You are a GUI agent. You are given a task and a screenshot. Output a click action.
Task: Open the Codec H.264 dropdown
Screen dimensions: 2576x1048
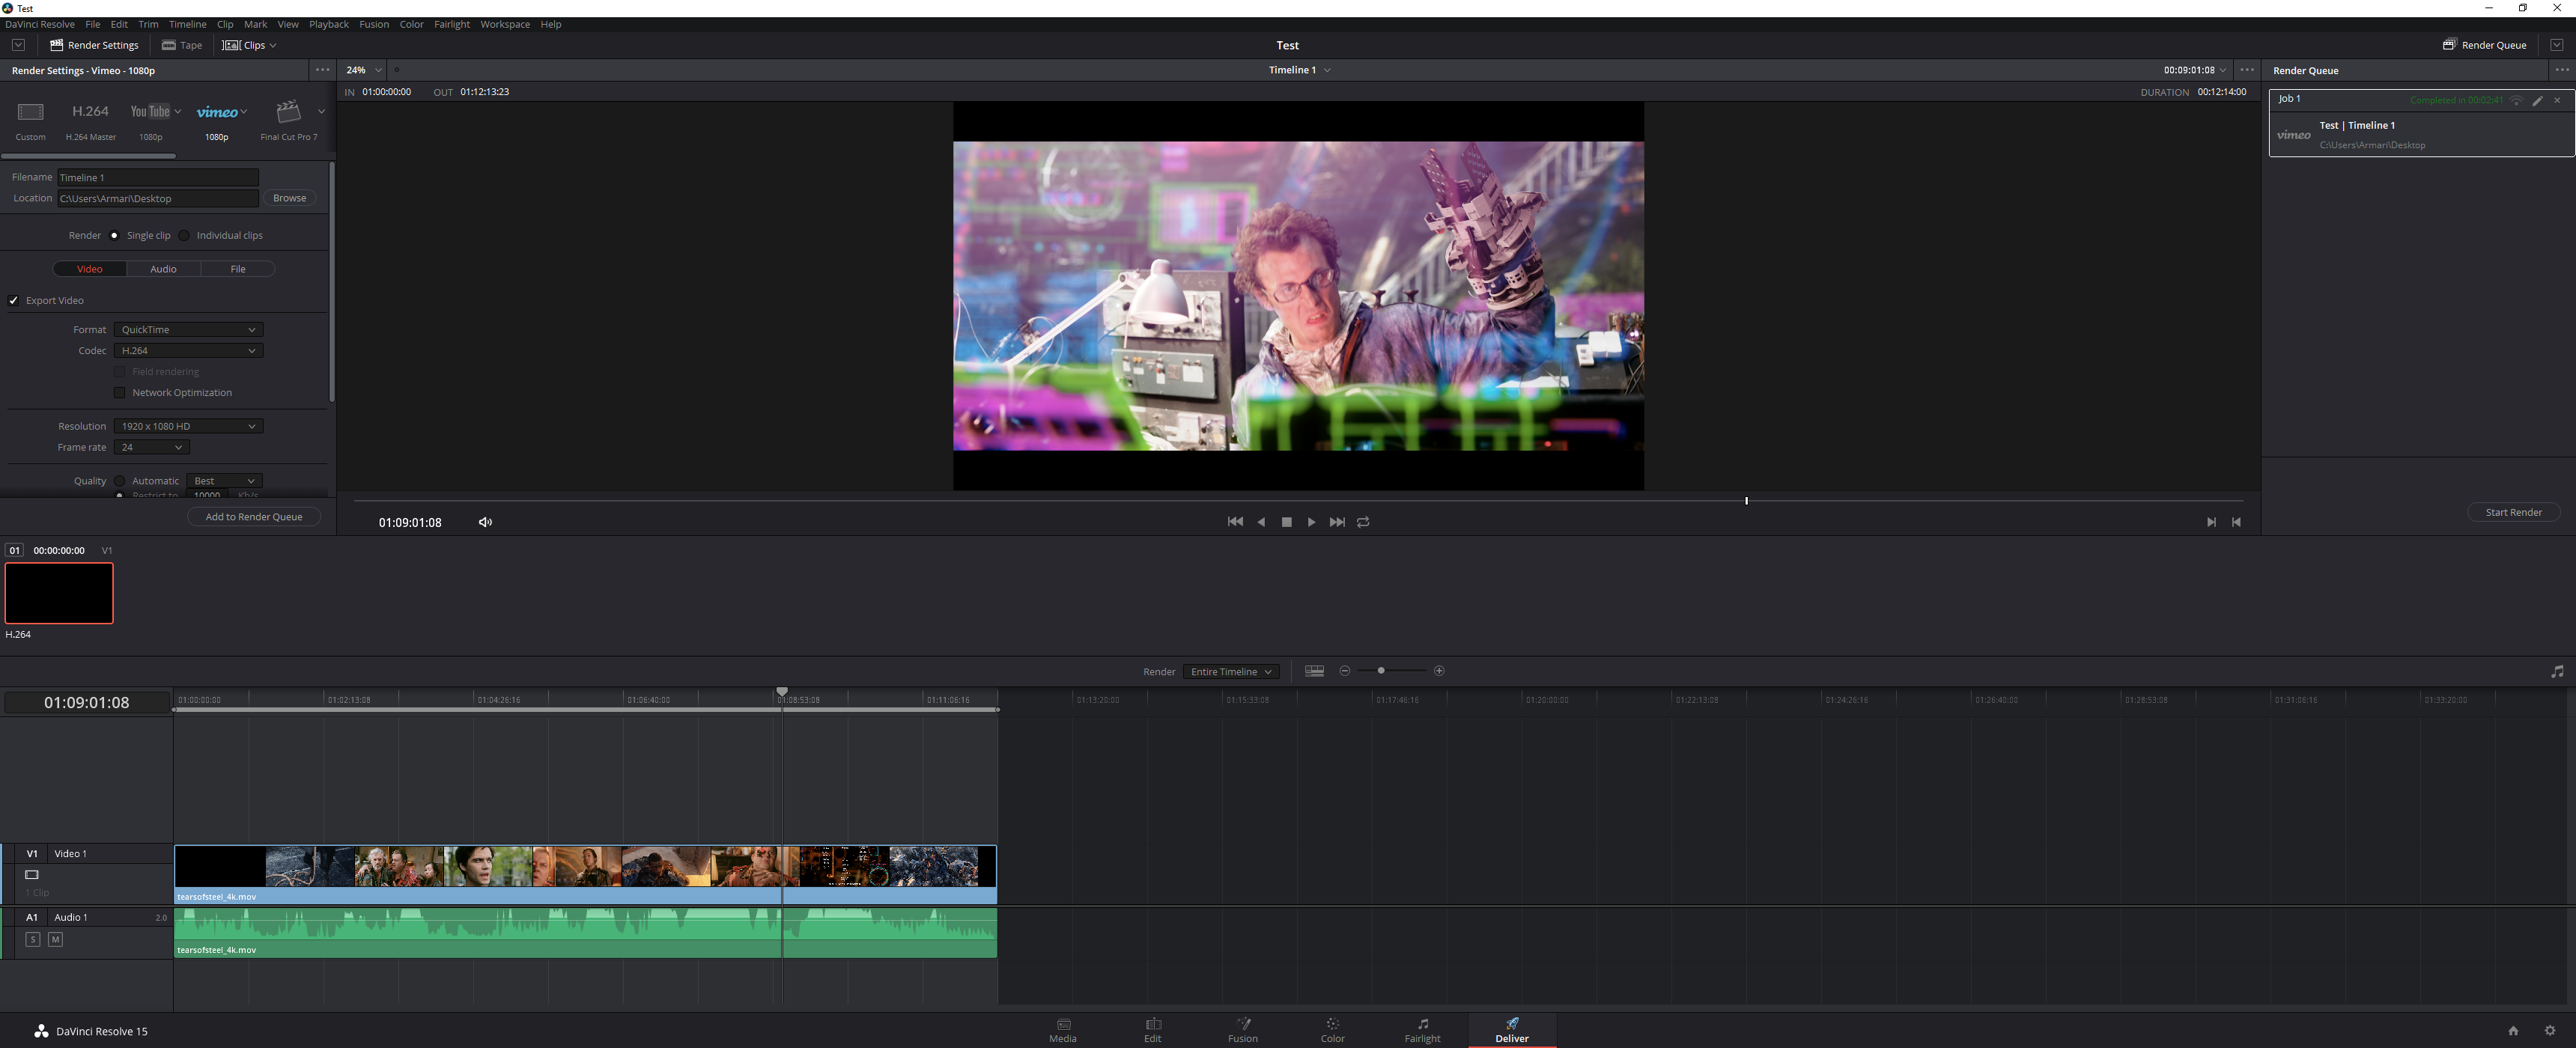(188, 351)
